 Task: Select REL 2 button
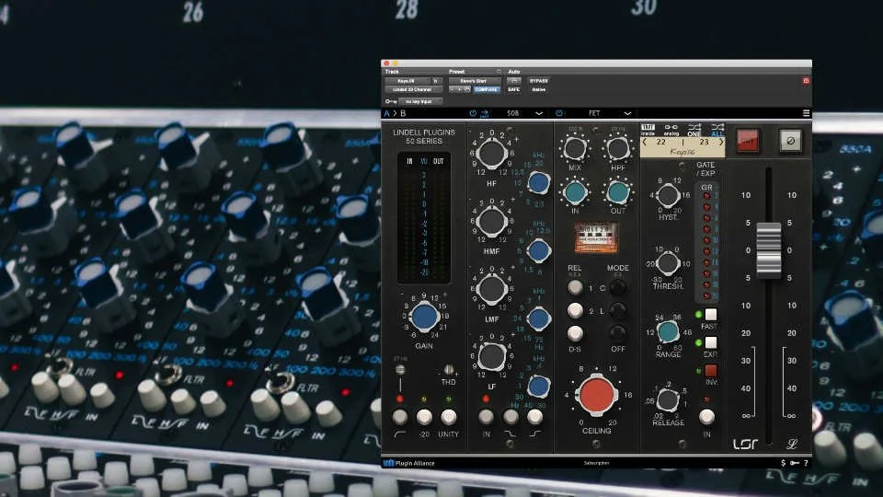tap(574, 310)
